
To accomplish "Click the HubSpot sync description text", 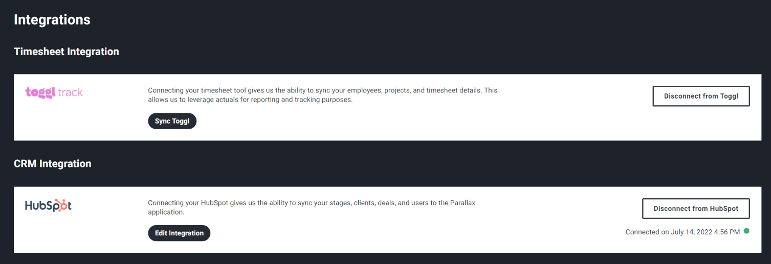I will click(312, 207).
